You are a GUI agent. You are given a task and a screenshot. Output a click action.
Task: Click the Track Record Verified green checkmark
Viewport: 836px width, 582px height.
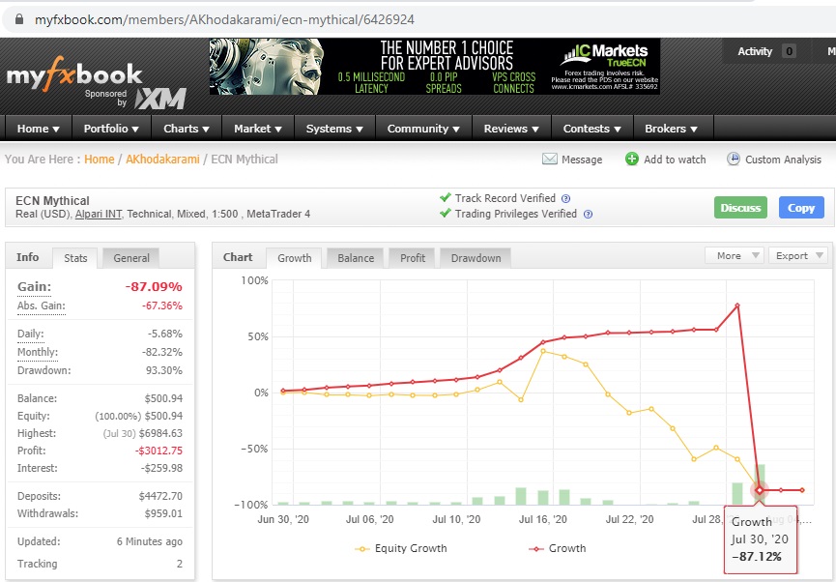point(446,197)
